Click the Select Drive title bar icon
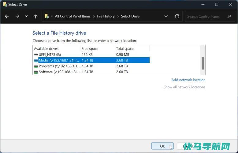 click(5, 4)
